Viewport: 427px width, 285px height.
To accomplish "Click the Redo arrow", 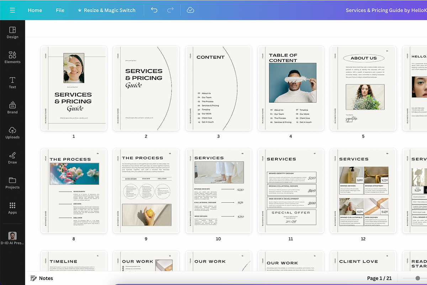I will click(170, 10).
